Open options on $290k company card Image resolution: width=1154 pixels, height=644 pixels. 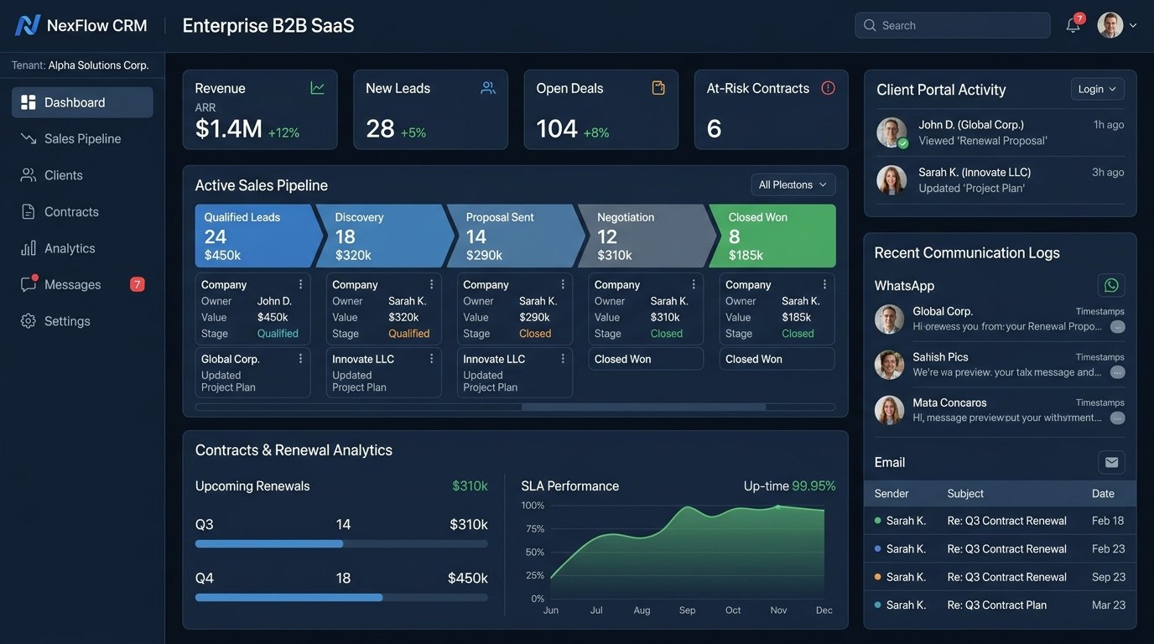click(563, 284)
